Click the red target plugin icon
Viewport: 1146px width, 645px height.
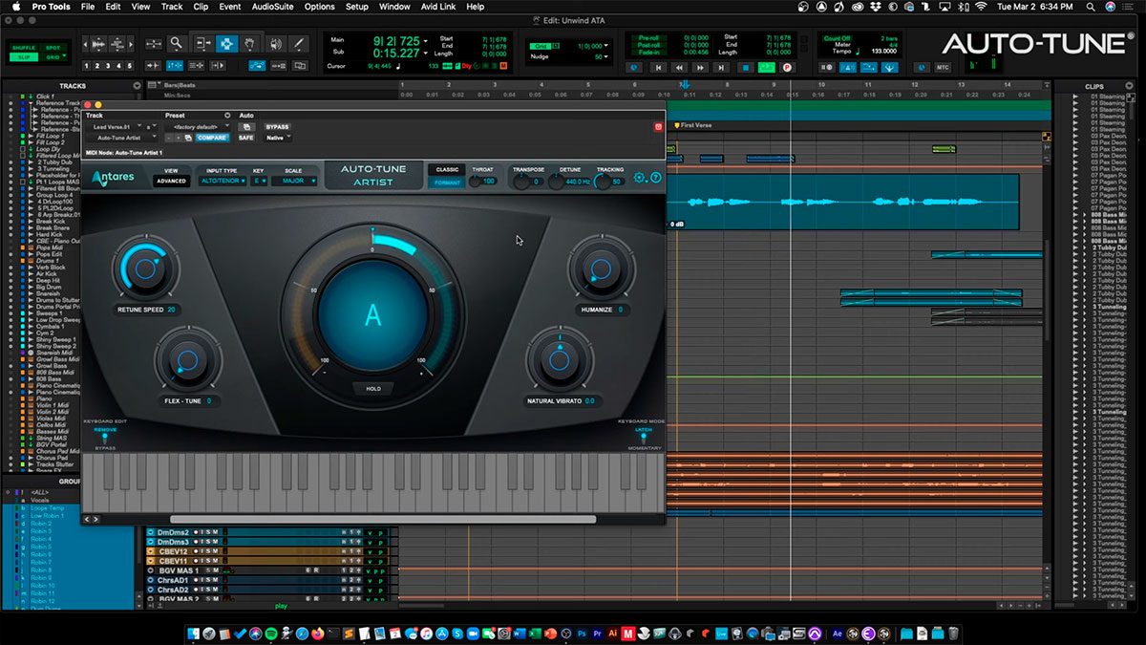click(658, 126)
